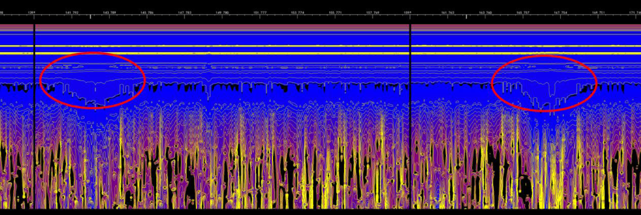Click the black vertical divider right of center
This screenshot has width=641, height=215.
click(x=410, y=116)
